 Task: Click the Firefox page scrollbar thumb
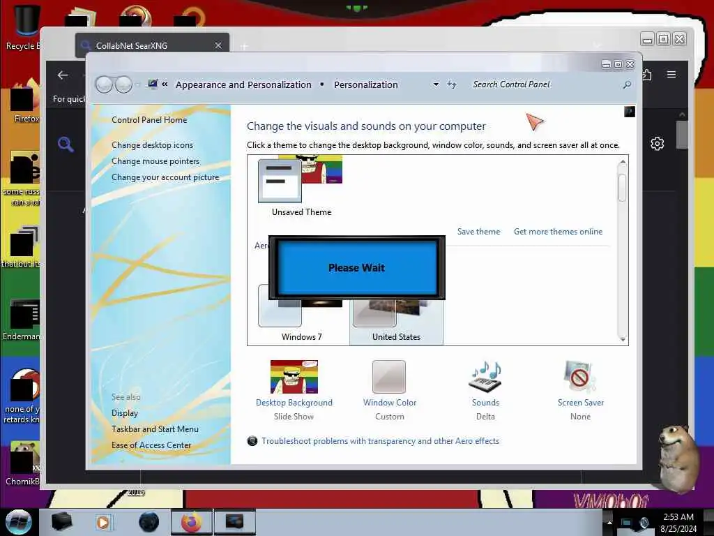(682, 135)
